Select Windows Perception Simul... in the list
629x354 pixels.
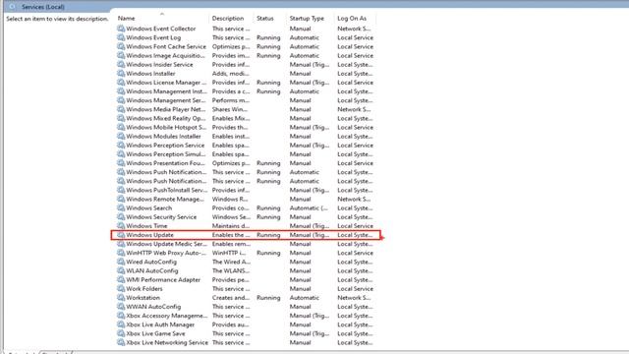(166, 154)
